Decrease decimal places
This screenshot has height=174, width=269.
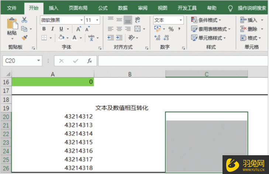[x=166, y=38]
